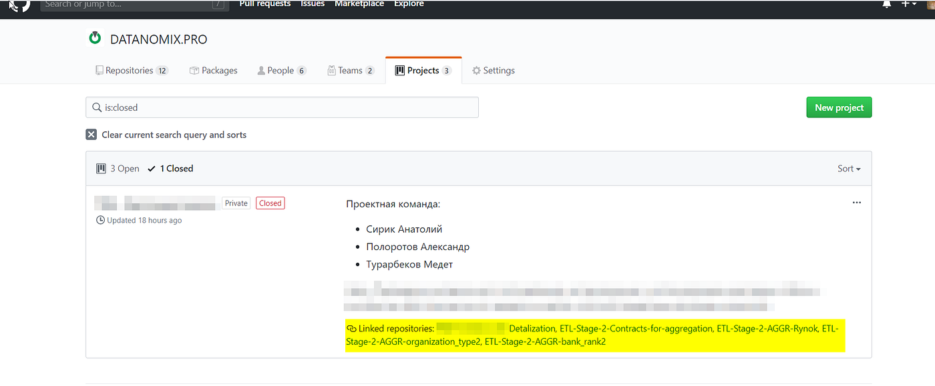Open the project three-dots options menu
Viewport: 935px width, 386px height.
point(857,203)
